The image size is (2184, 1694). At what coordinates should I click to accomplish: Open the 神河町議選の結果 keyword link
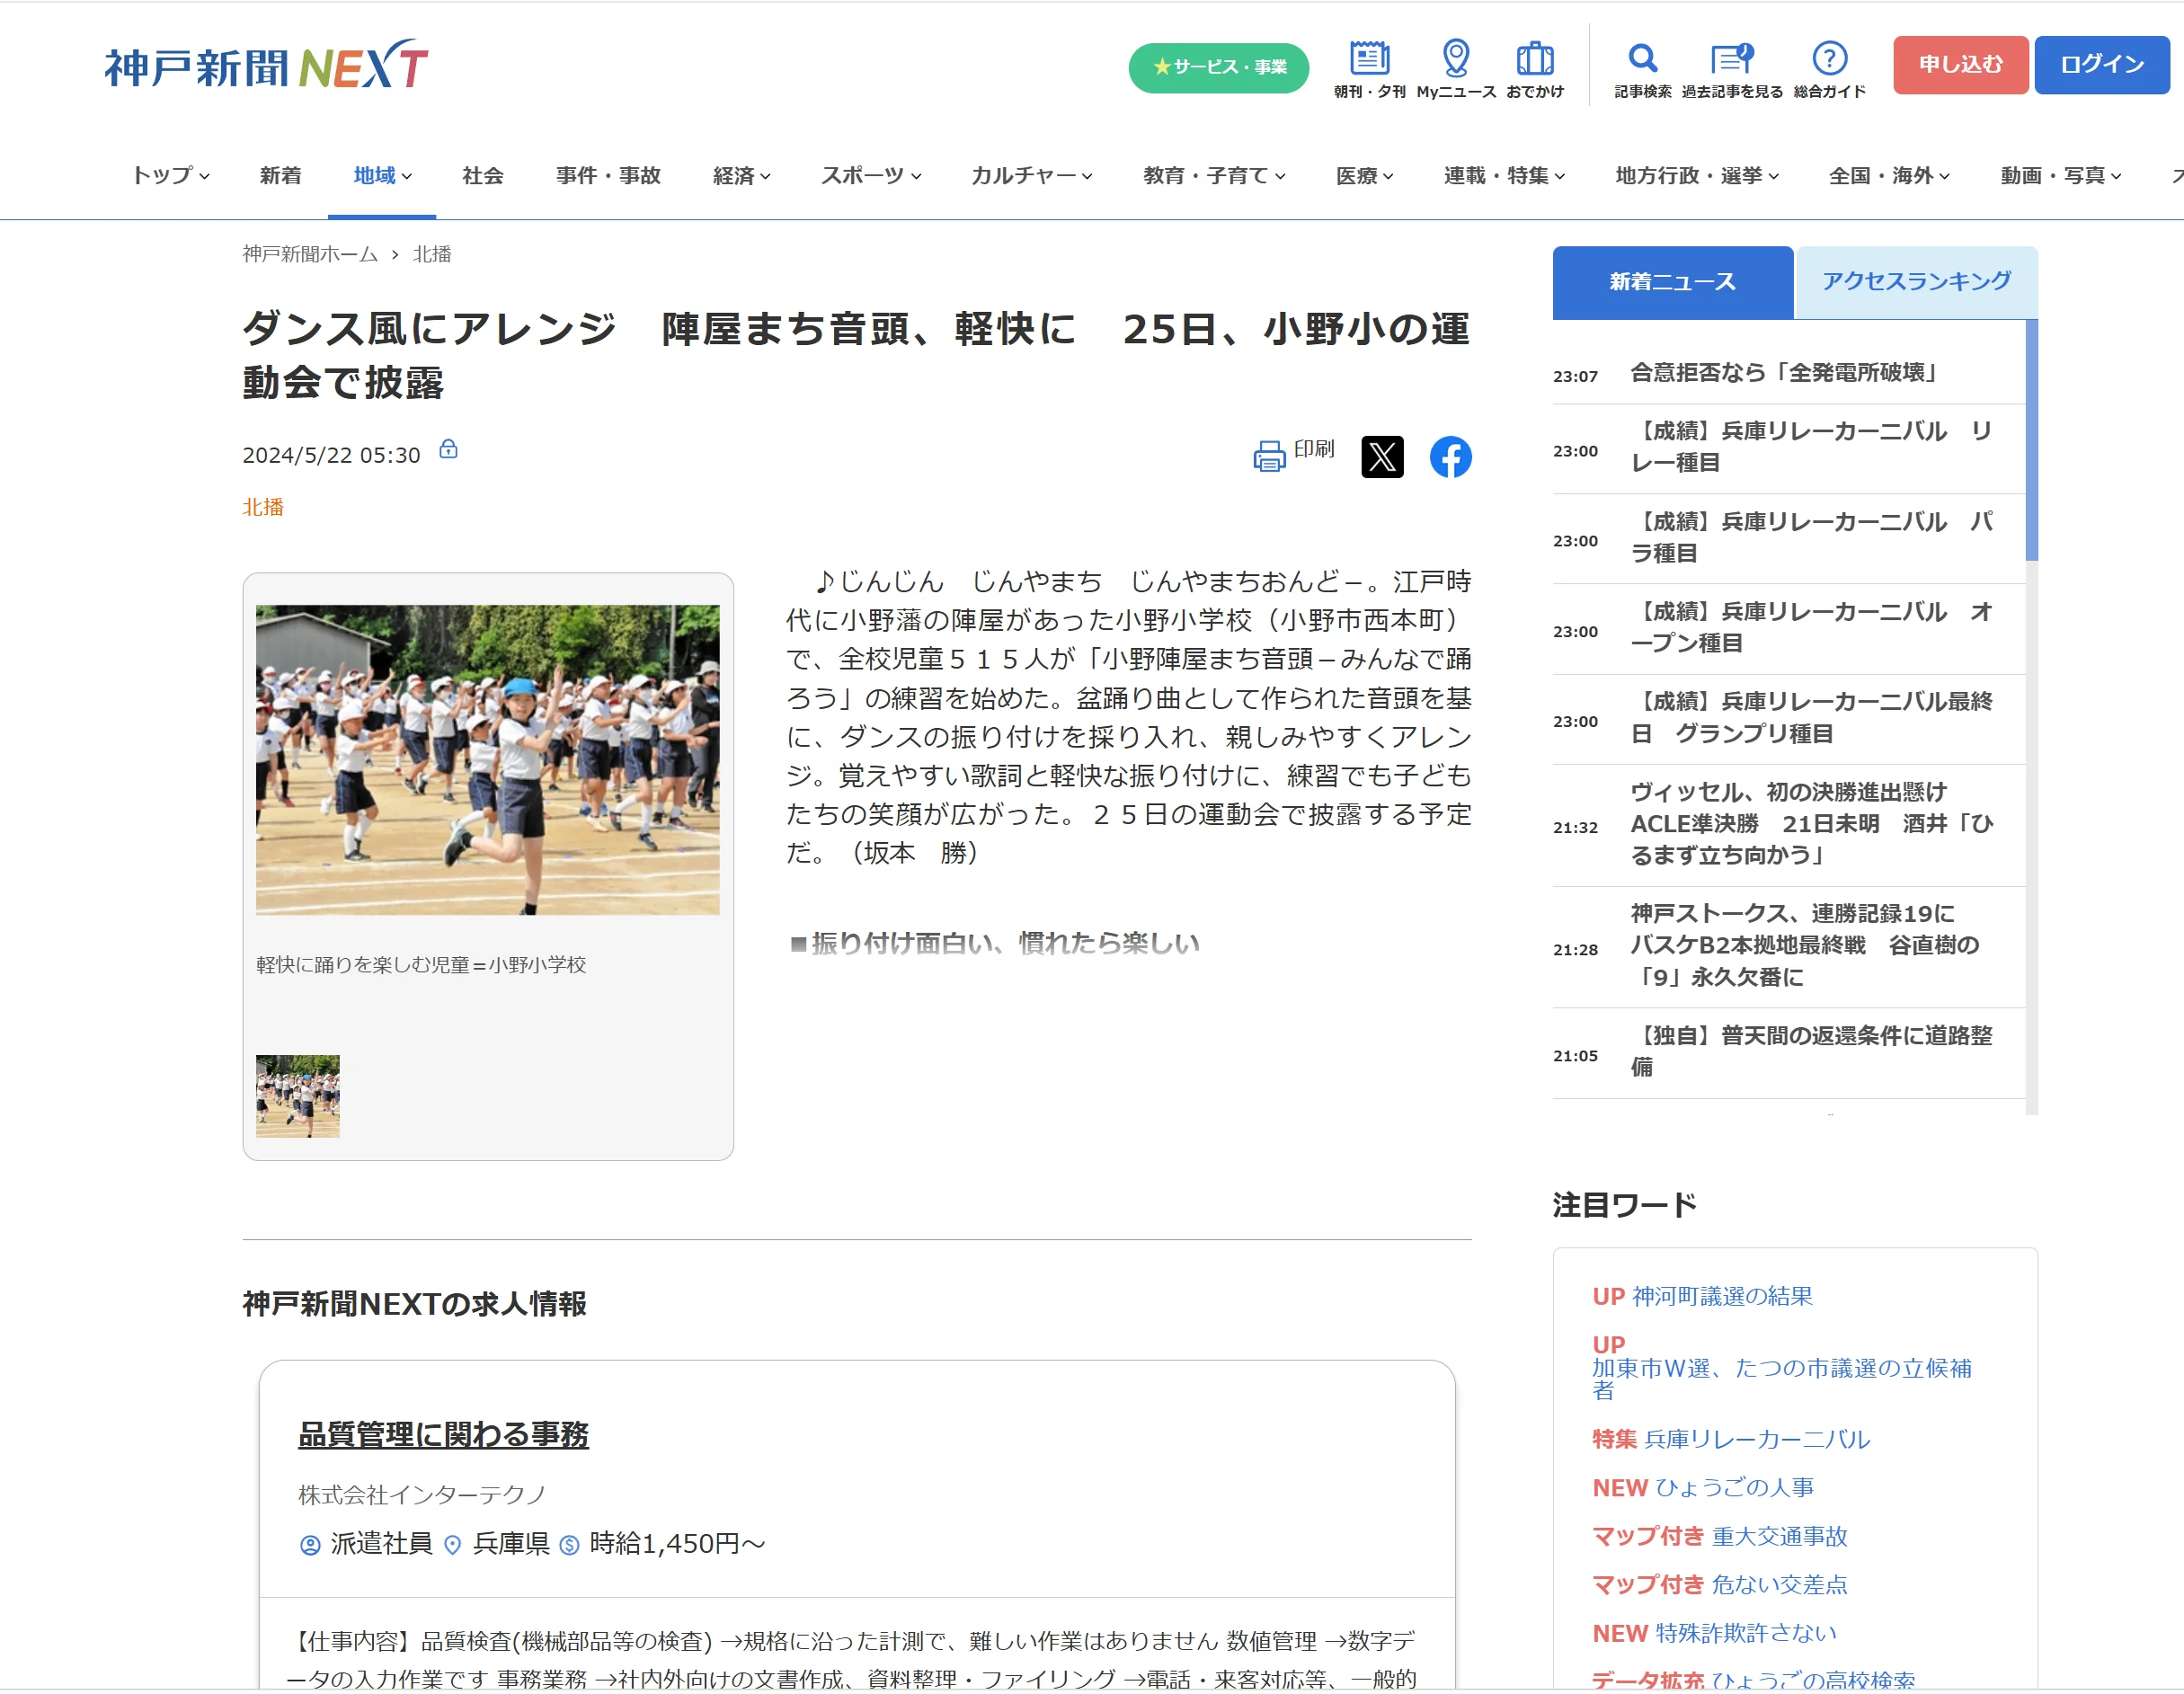(x=1722, y=1296)
